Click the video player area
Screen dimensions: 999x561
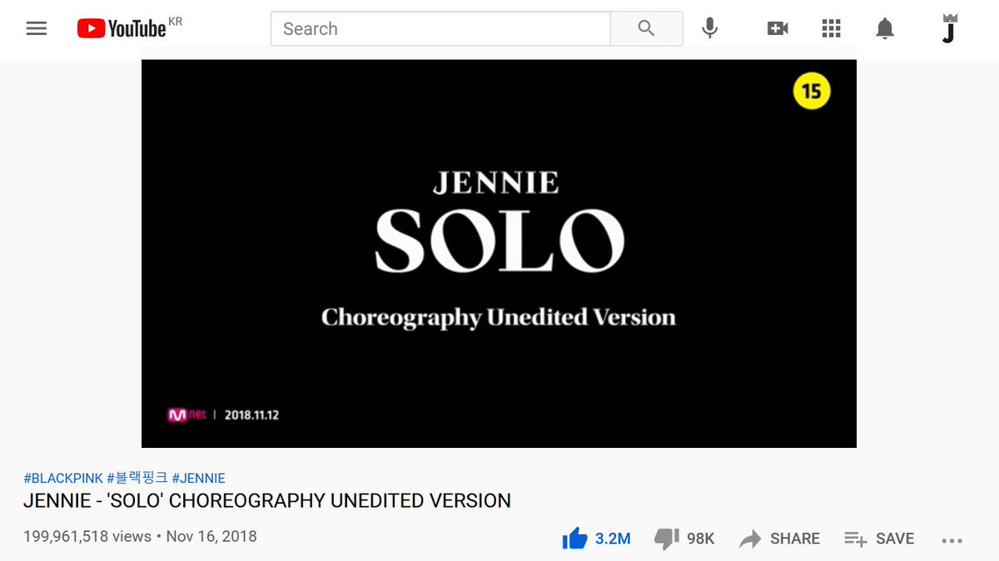point(499,253)
